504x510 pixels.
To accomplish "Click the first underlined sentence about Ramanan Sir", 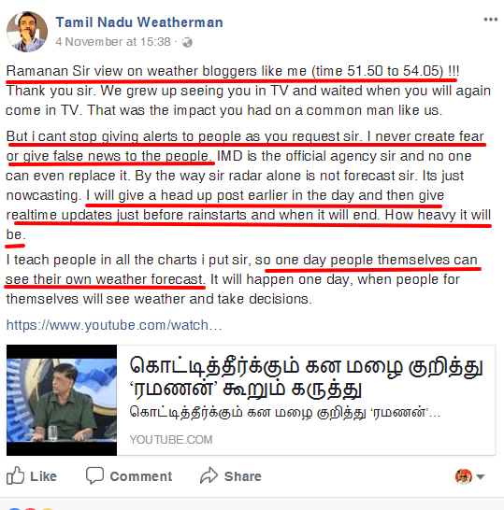I will click(x=233, y=71).
